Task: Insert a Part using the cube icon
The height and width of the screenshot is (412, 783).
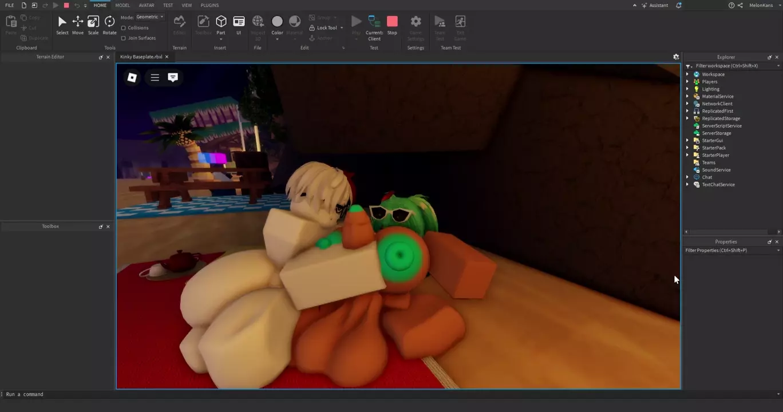Action: tap(221, 22)
